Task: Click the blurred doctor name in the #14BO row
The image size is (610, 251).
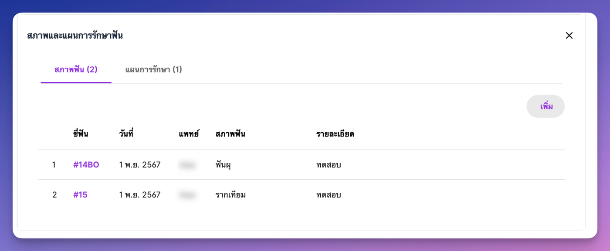Action: (x=187, y=165)
